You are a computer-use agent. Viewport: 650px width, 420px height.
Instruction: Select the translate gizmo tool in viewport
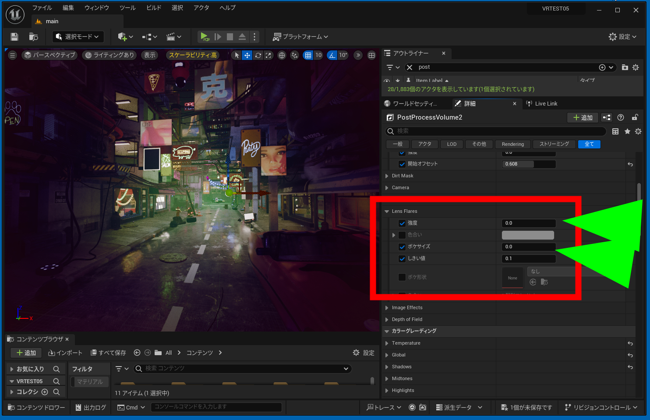pos(247,55)
